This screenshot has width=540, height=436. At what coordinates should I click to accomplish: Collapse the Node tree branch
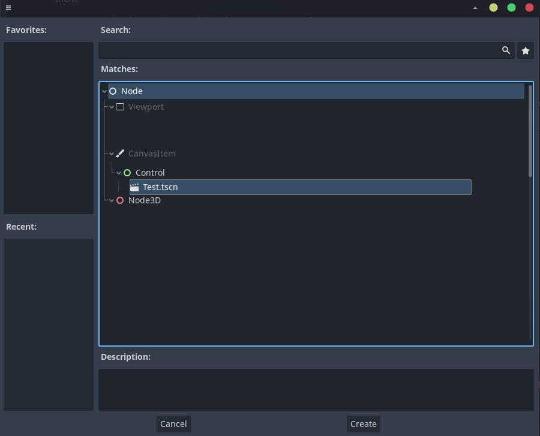(x=105, y=91)
